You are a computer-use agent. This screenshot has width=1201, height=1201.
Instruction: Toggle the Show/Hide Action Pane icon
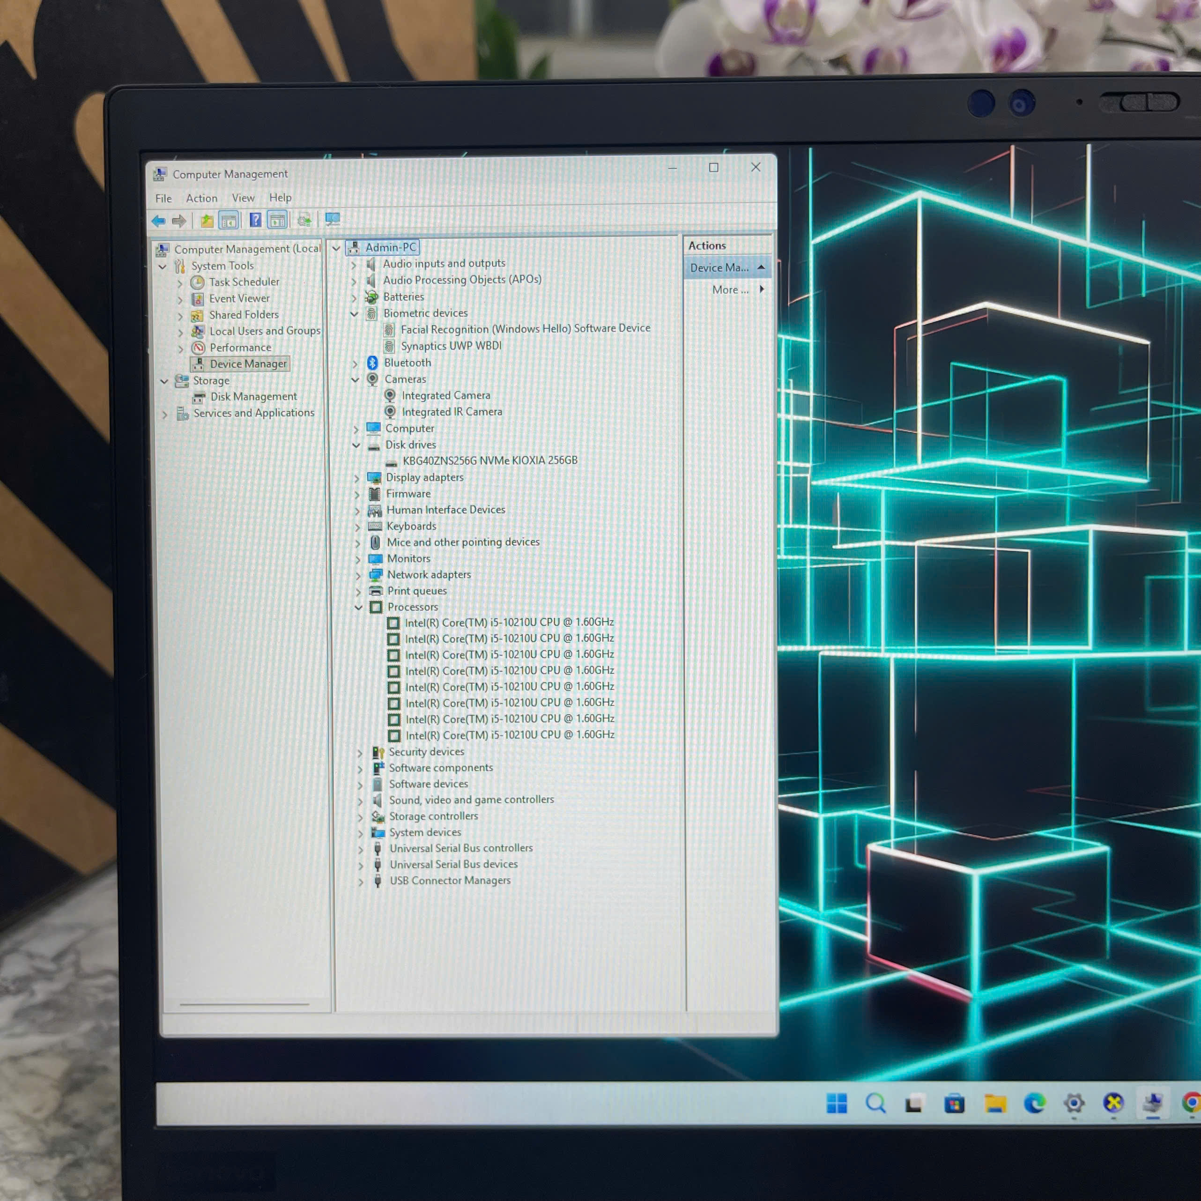277,219
